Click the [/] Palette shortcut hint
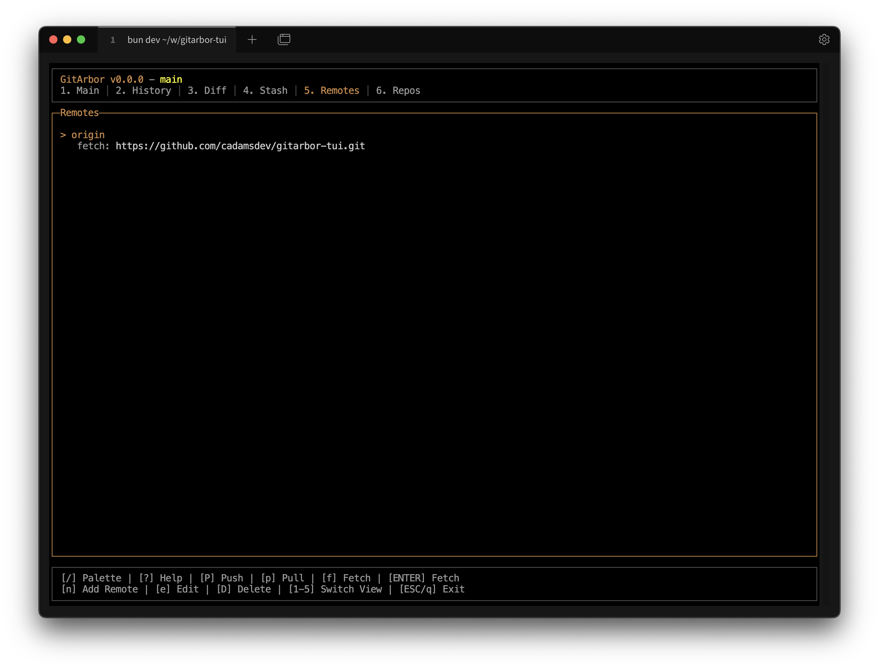 [x=91, y=578]
